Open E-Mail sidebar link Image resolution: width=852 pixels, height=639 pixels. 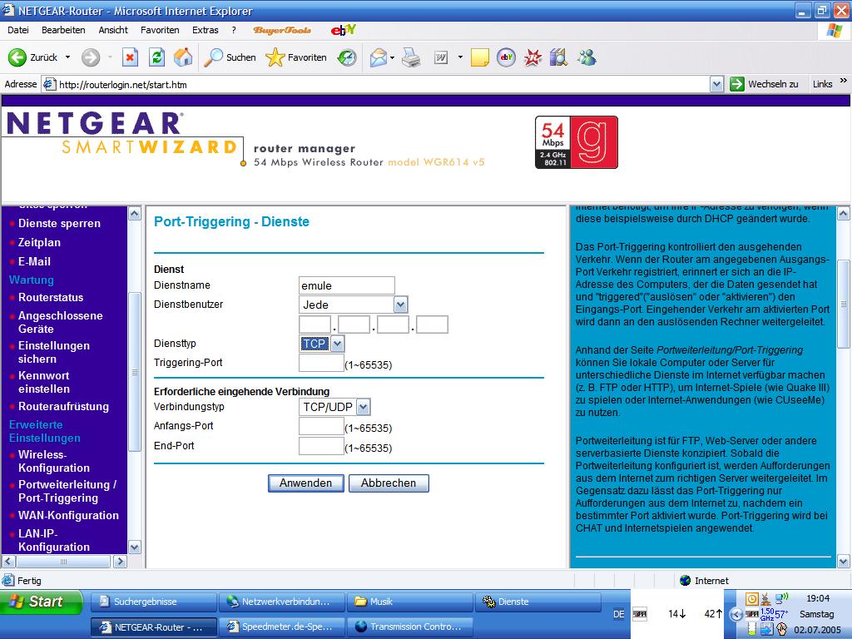(34, 261)
